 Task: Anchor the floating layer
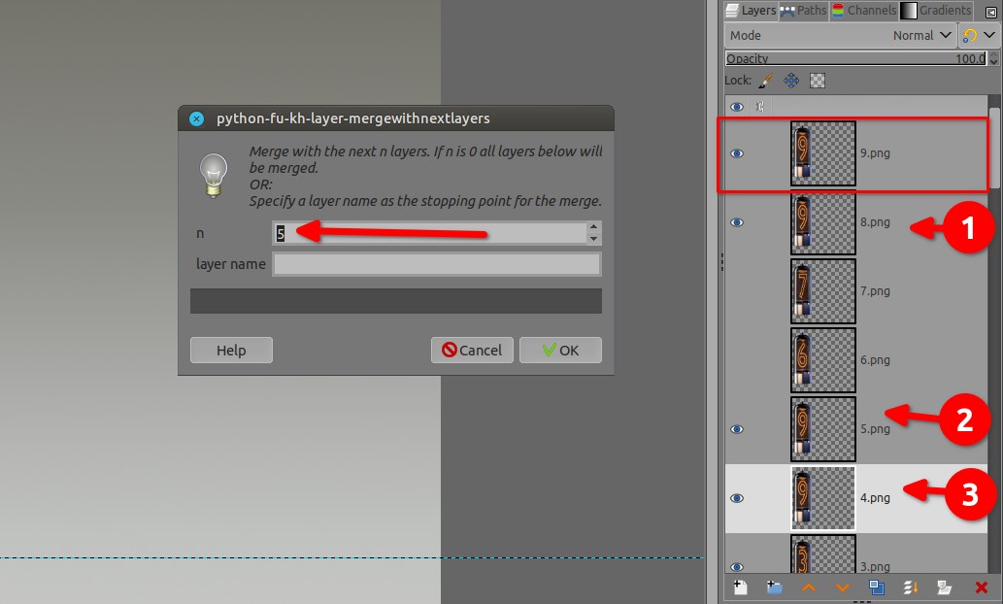pyautogui.click(x=910, y=587)
